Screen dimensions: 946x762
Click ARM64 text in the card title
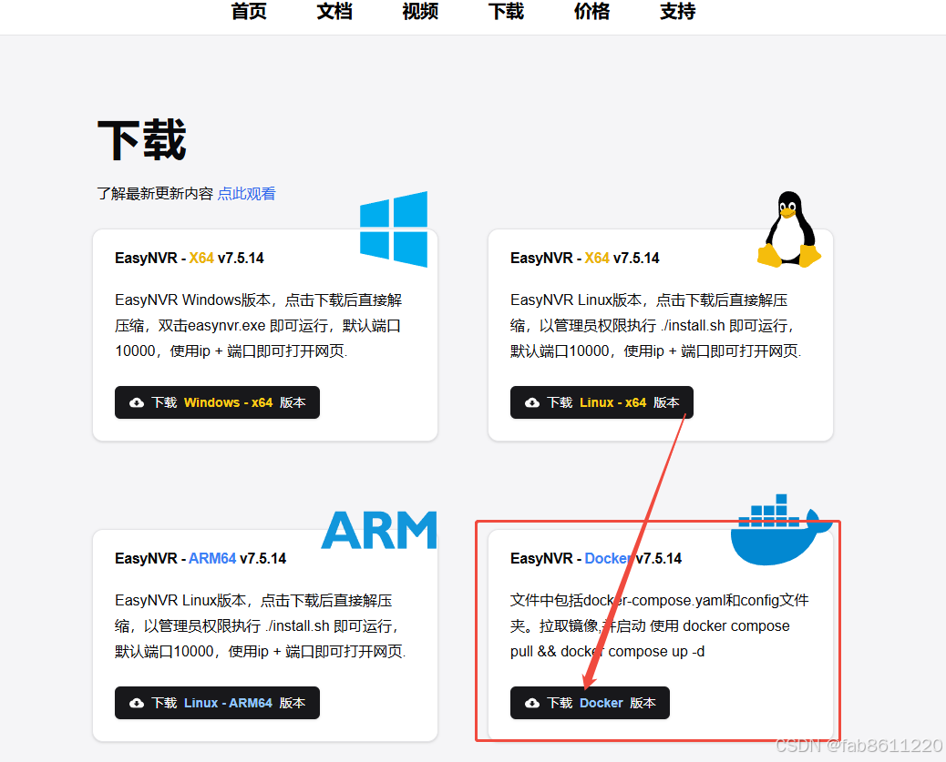click(x=212, y=558)
